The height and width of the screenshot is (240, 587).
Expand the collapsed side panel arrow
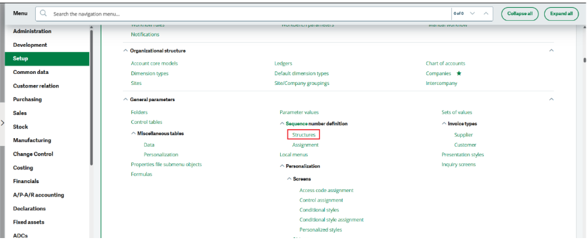point(3,123)
